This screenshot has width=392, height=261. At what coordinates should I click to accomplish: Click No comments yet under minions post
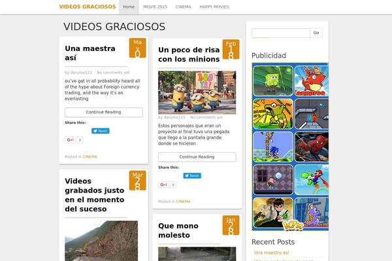[206, 117]
